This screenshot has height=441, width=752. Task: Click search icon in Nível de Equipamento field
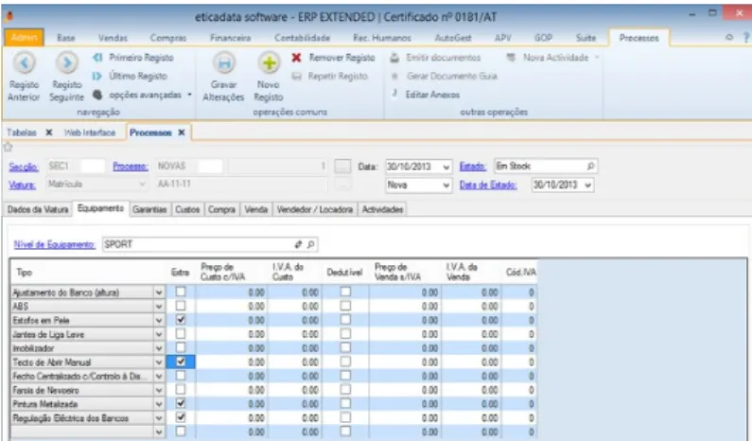point(311,244)
